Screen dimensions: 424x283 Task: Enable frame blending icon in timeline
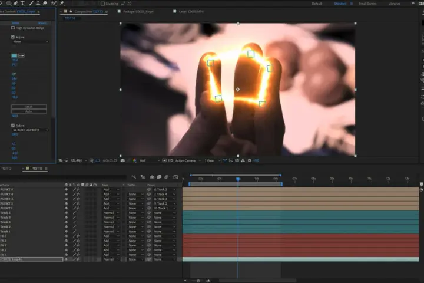coord(159,177)
